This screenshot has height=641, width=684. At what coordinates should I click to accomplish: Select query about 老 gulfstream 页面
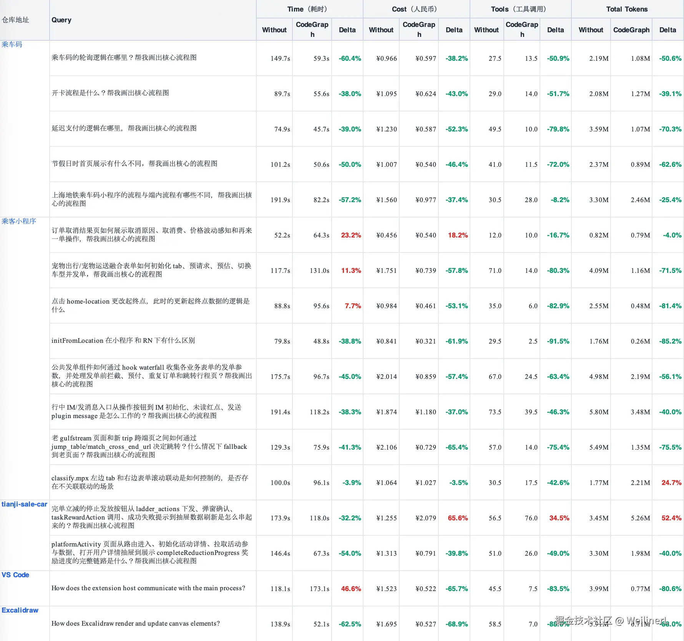[149, 447]
